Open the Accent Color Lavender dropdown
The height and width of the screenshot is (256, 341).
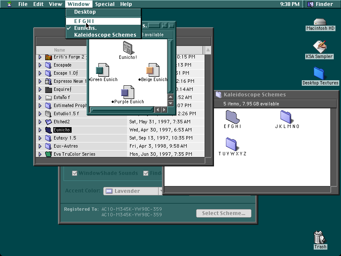(x=133, y=191)
